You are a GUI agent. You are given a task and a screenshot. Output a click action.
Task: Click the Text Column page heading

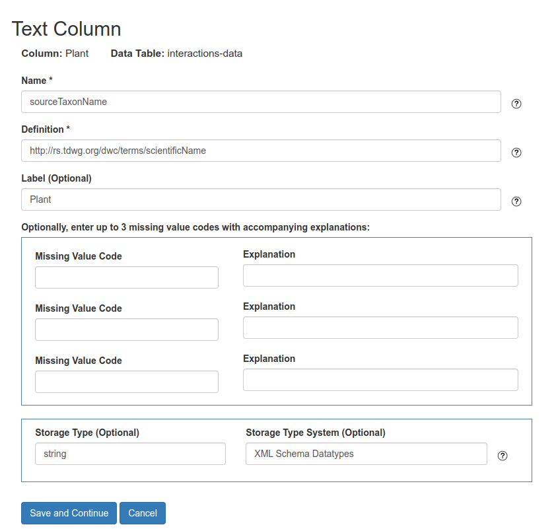pyautogui.click(x=67, y=29)
